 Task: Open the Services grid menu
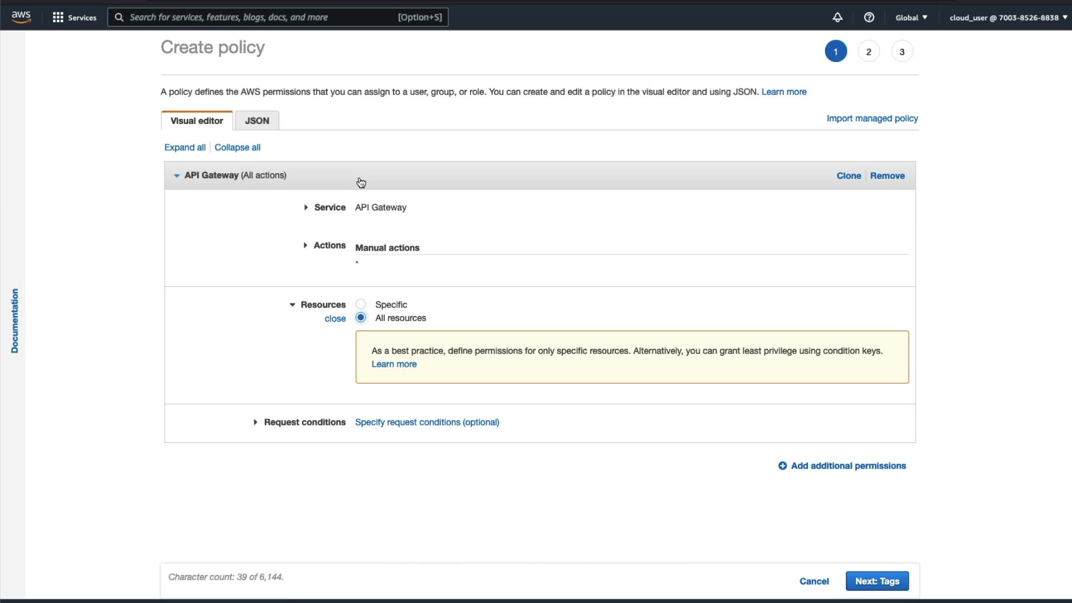pyautogui.click(x=58, y=17)
